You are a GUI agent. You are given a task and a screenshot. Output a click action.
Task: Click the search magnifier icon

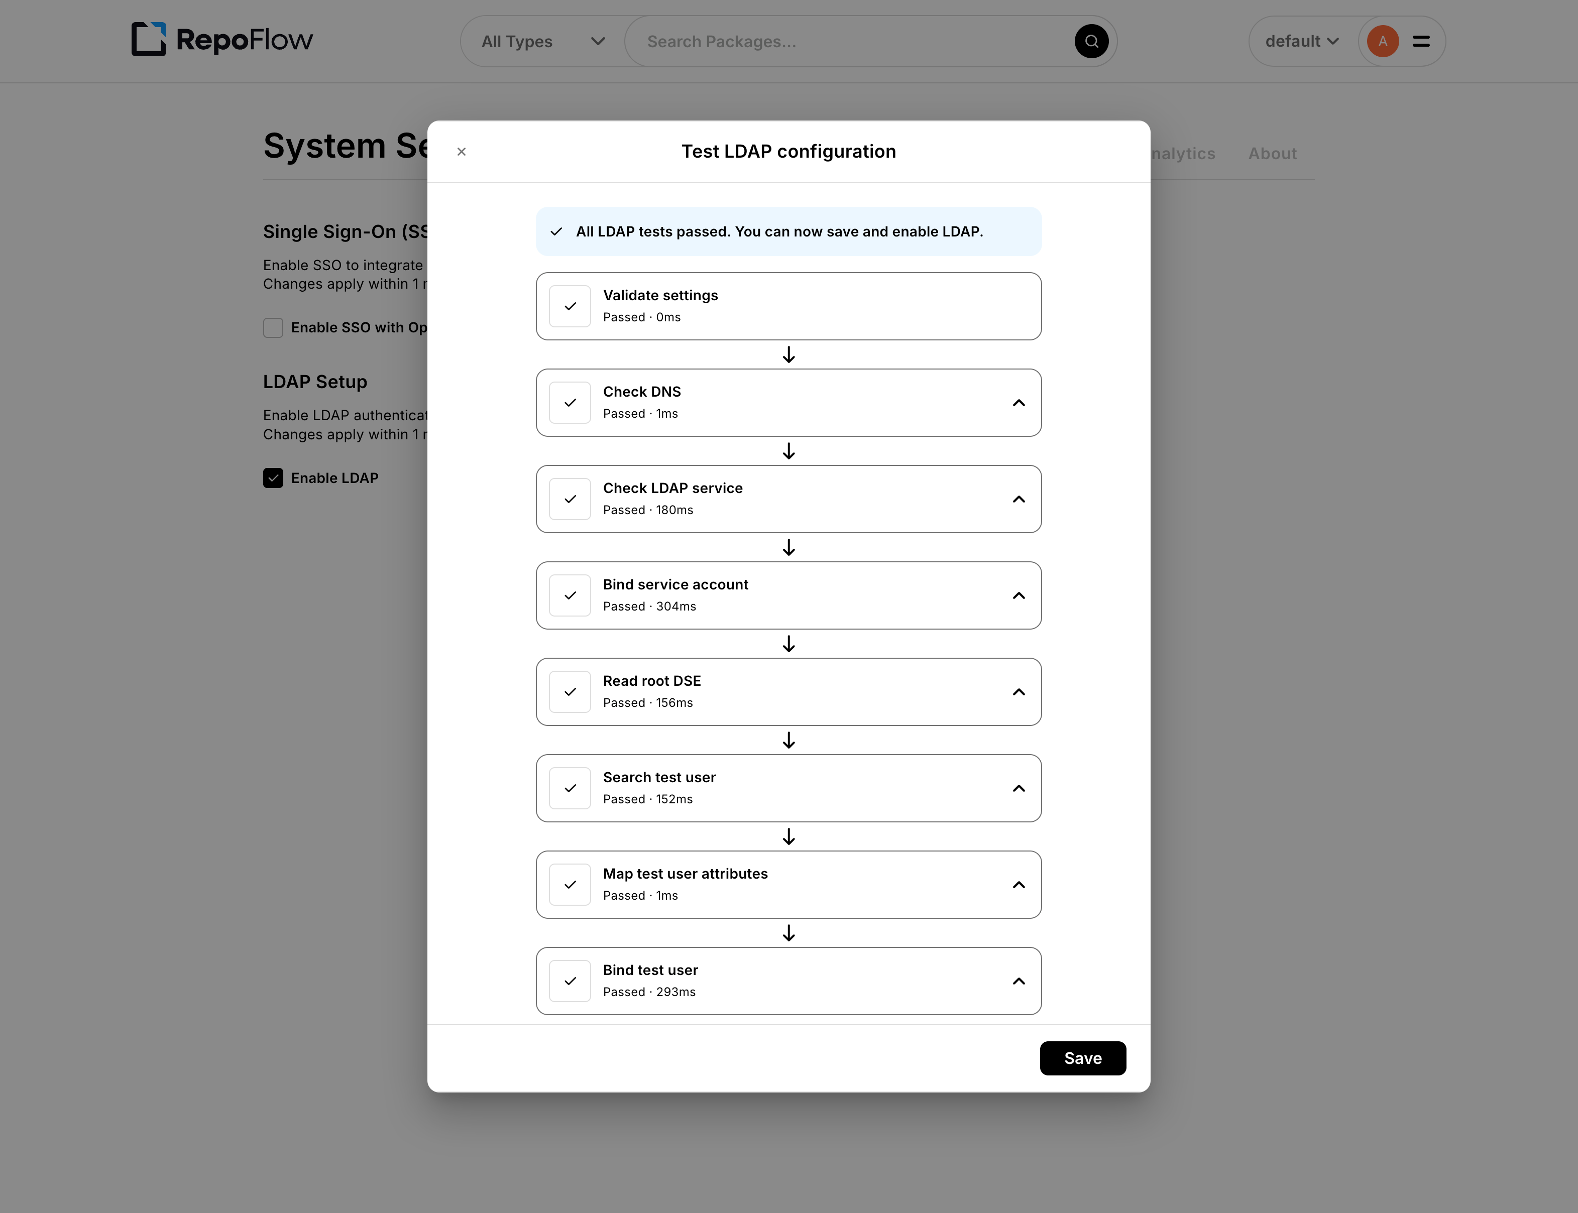click(1091, 41)
